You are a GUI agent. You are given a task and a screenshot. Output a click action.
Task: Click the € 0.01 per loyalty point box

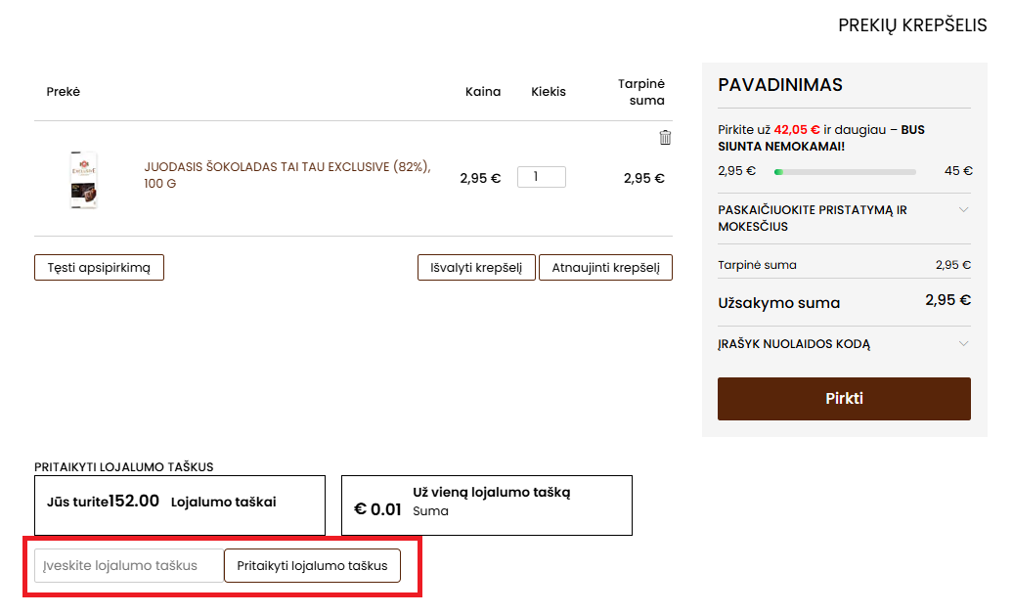pyautogui.click(x=486, y=505)
